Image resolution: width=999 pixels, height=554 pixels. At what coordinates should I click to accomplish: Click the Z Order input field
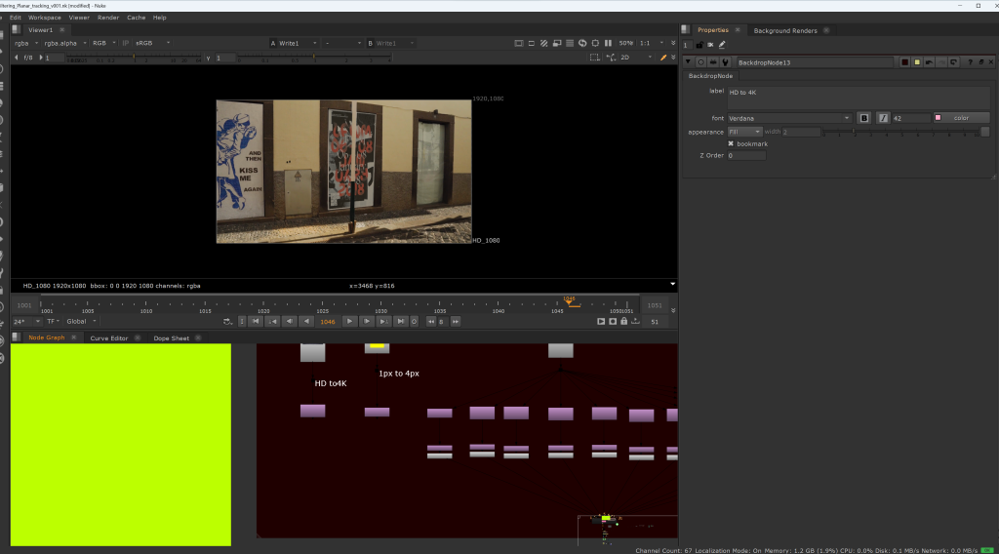tap(746, 155)
